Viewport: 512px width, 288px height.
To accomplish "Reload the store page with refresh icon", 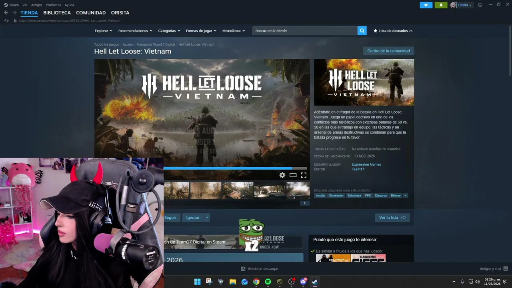I will pyautogui.click(x=6, y=20).
